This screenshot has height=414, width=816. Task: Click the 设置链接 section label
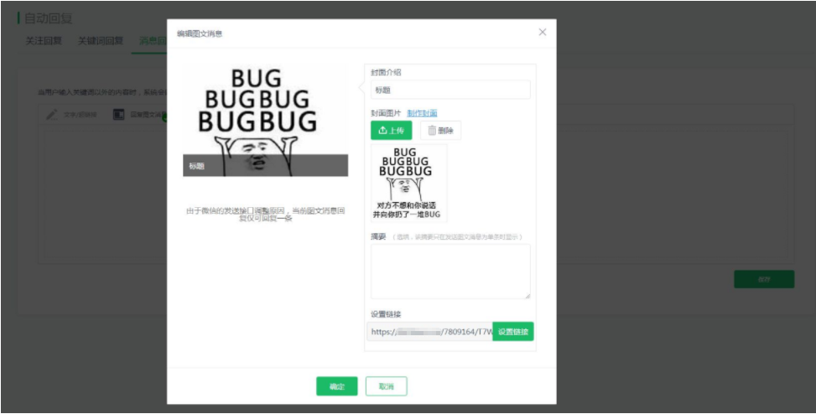386,314
